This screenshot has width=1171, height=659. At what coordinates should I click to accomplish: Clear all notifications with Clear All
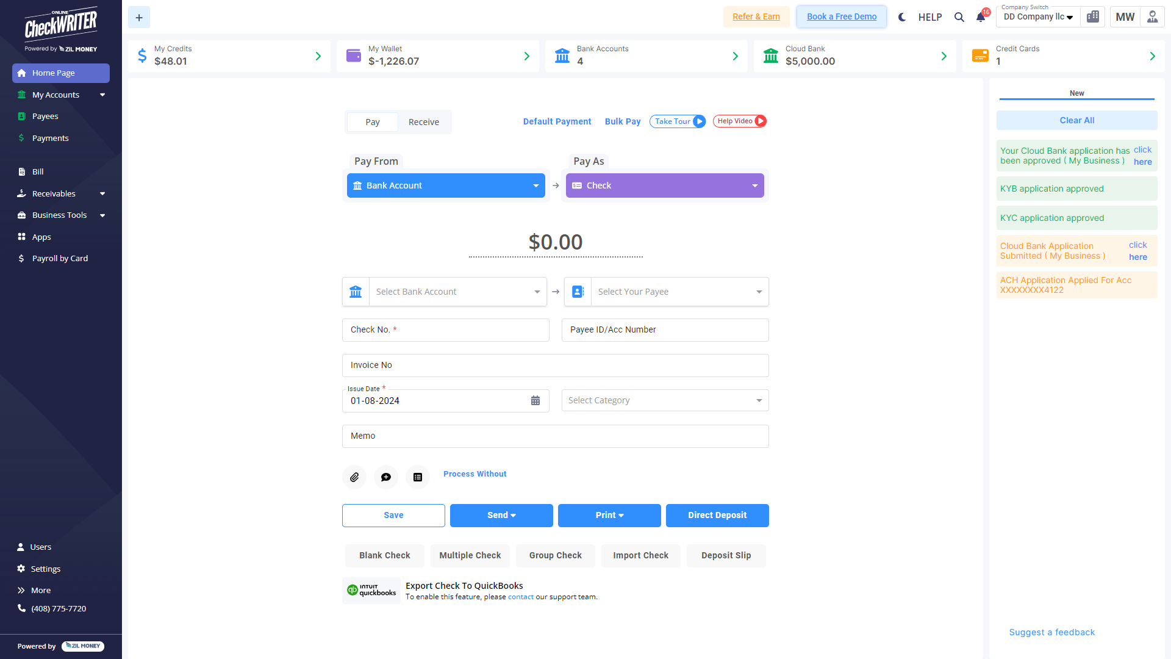coord(1076,120)
